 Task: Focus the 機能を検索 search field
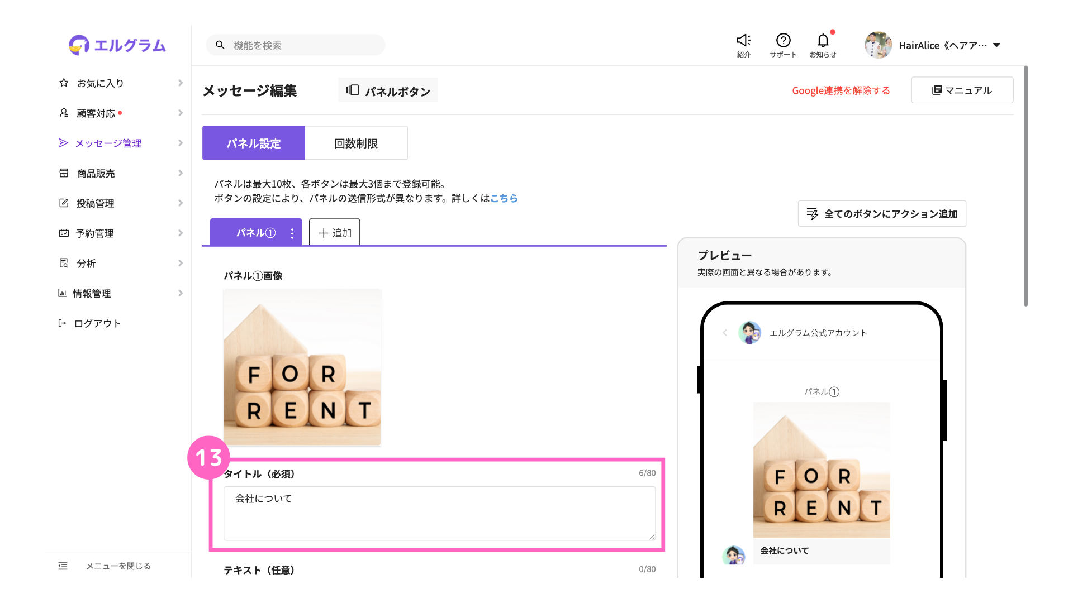click(x=296, y=45)
